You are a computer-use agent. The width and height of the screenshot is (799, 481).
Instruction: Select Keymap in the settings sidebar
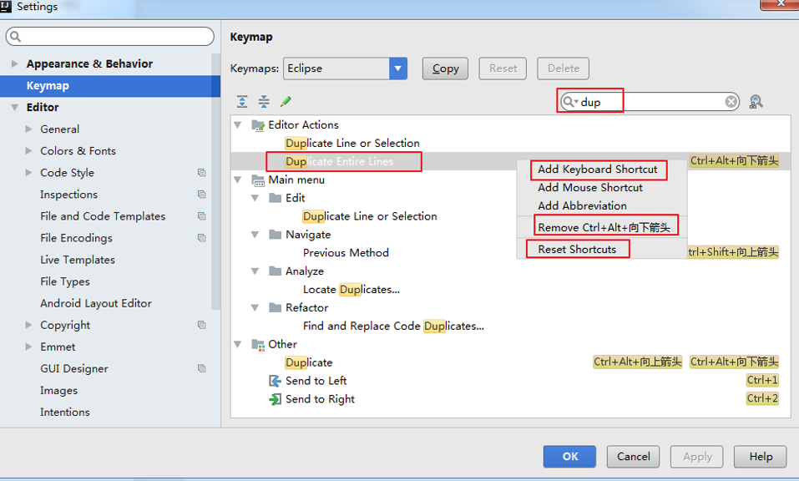coord(110,86)
